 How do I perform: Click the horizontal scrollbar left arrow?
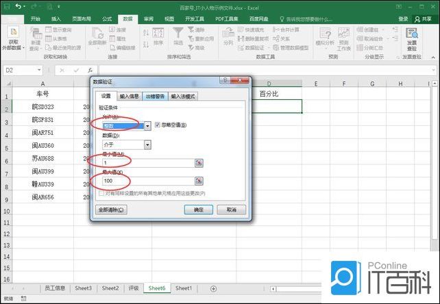pyautogui.click(x=273, y=289)
